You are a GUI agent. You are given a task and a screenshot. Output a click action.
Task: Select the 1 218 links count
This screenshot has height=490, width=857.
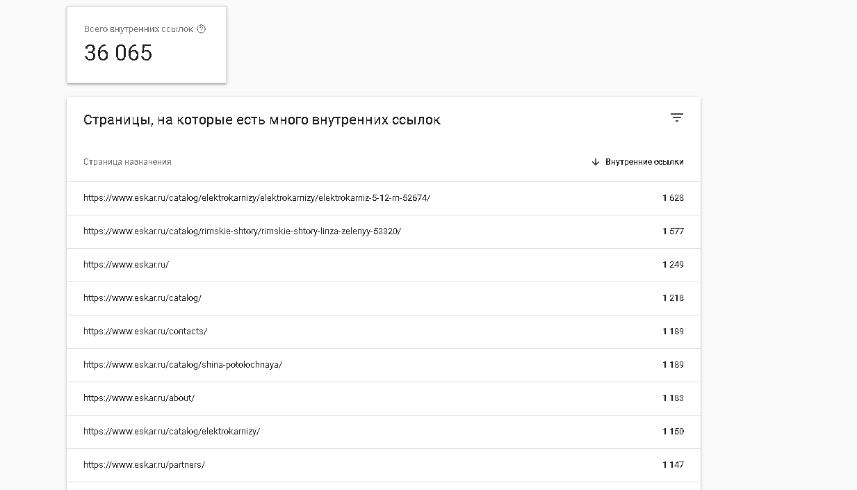click(673, 298)
